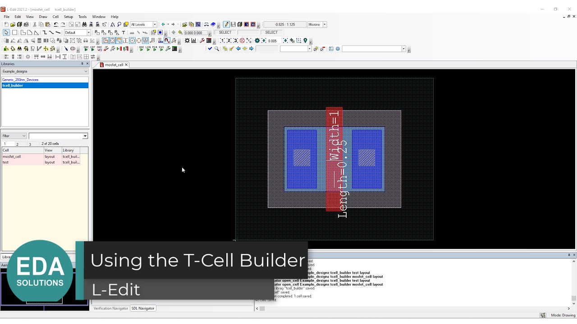Toggle the Selection arrow tool
The width and height of the screenshot is (577, 324).
click(x=6, y=32)
